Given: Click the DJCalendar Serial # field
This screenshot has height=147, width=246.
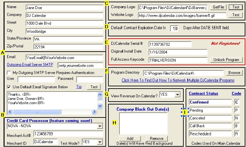Looking at the screenshot, I should pos(170,44).
